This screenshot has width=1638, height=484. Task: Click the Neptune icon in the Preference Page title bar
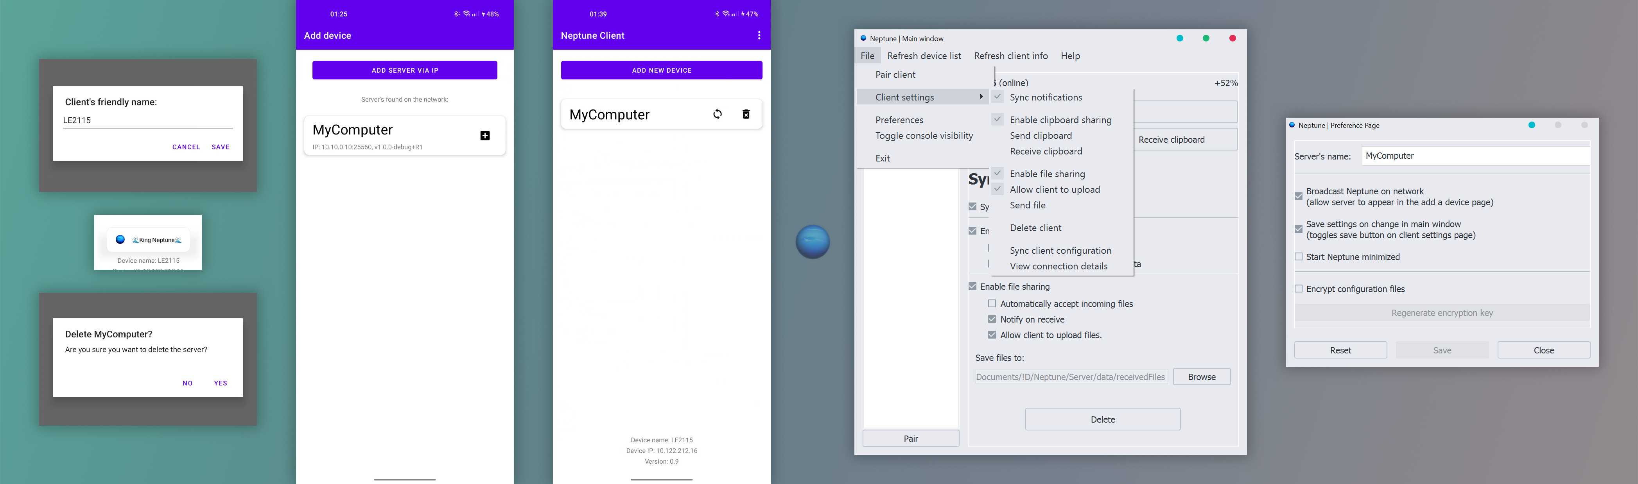click(x=1292, y=125)
